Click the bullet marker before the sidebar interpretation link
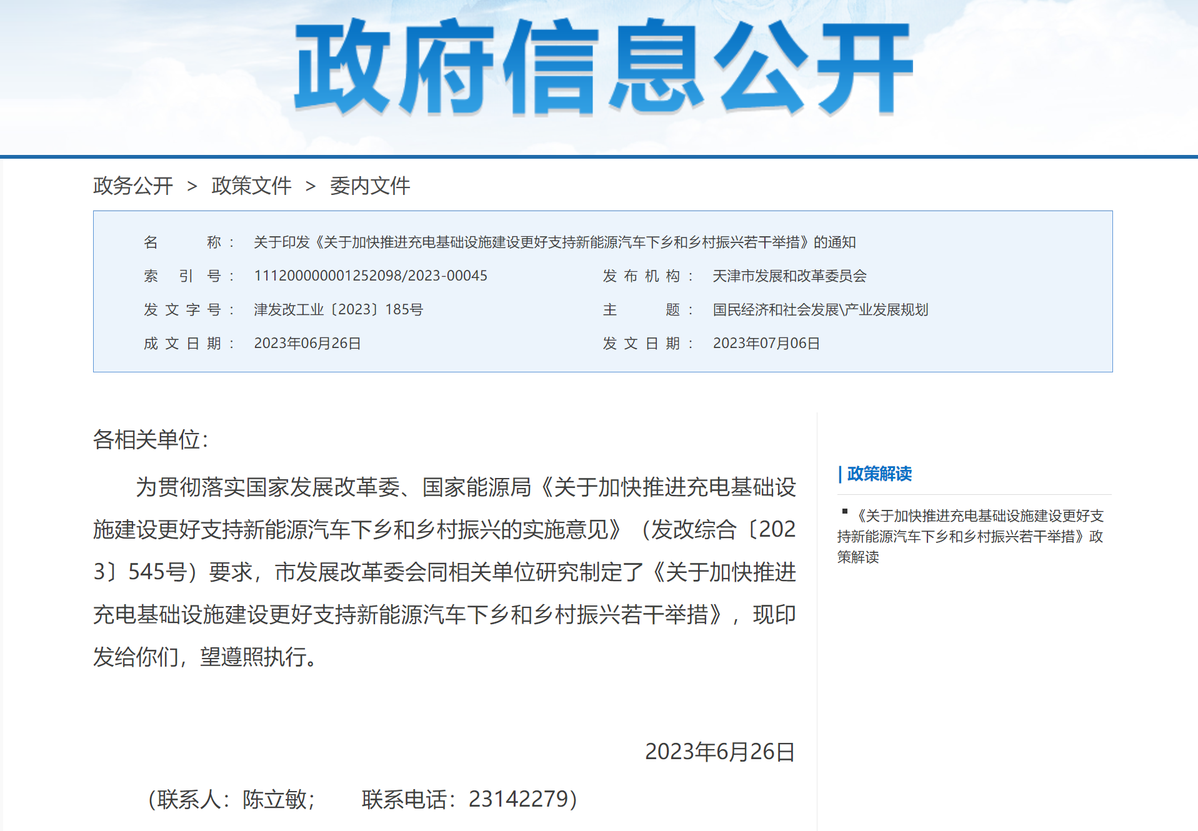The image size is (1198, 831). click(x=845, y=512)
